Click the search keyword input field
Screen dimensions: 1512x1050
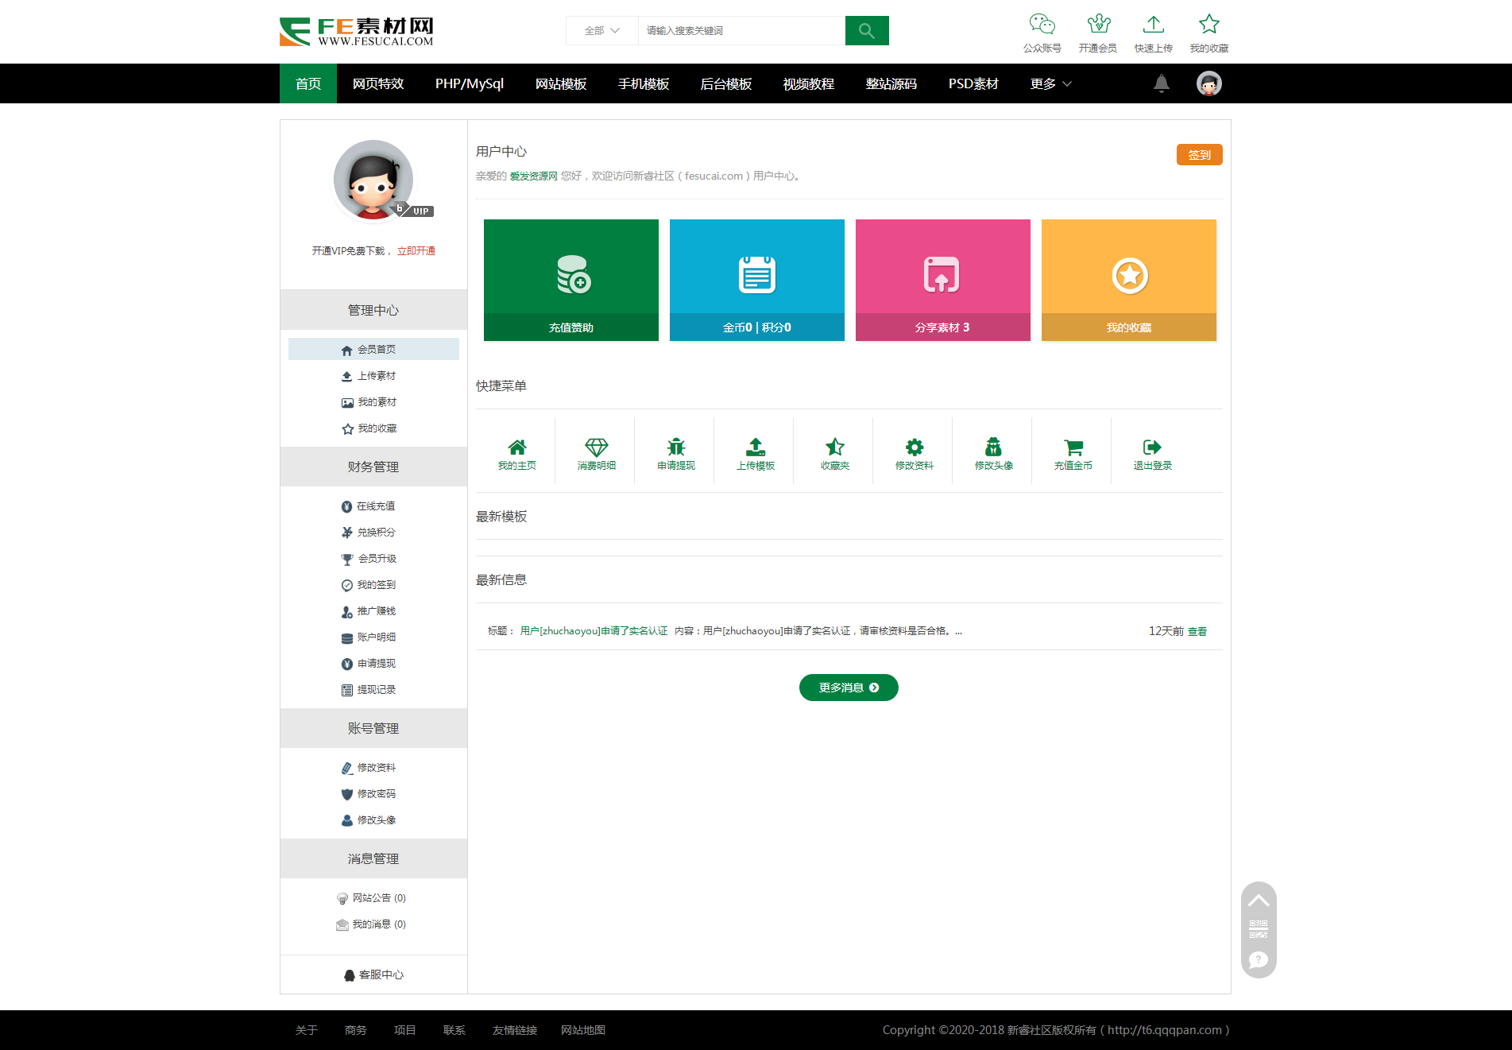pos(741,31)
